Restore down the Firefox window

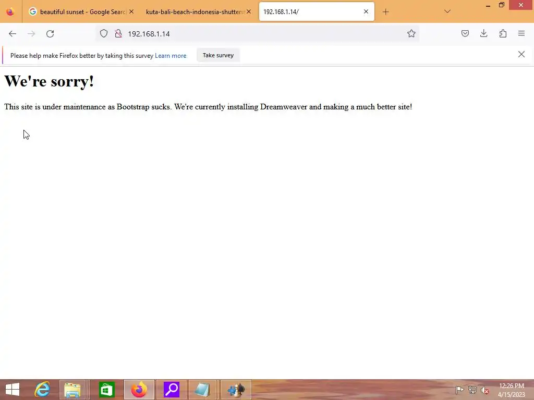click(x=501, y=5)
